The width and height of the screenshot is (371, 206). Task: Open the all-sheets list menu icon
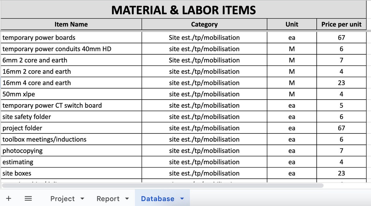28,198
